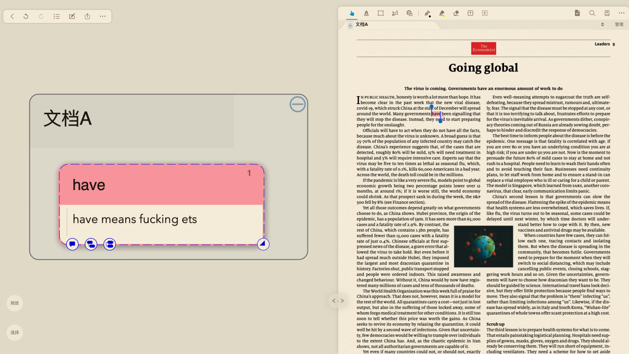This screenshot has width=629, height=354.
Task: Click the highlighted word have in article
Action: tap(436, 114)
